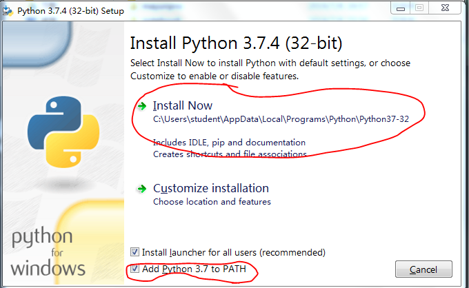Screen dimensions: 469x288
Task: Choose Customize installation
Action: click(x=211, y=188)
